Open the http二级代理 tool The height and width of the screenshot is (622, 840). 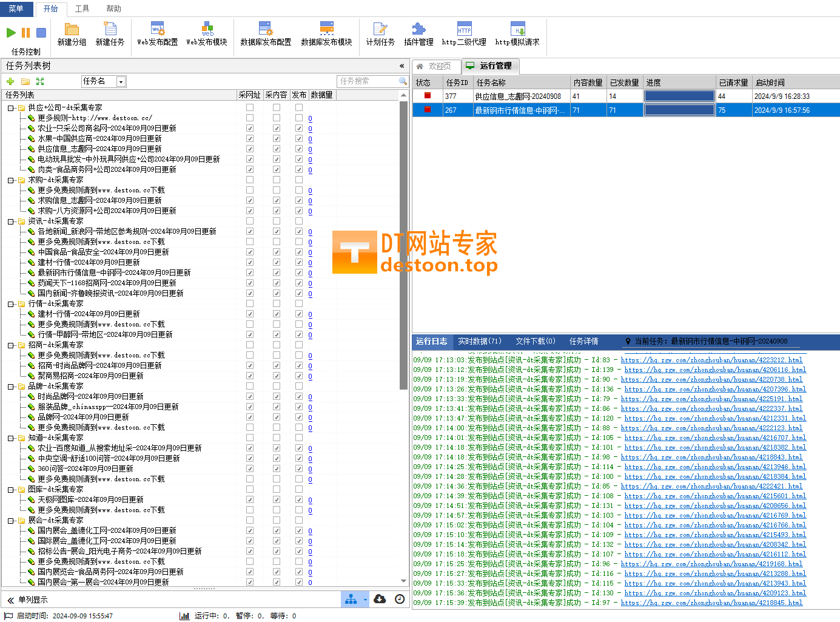coord(464,33)
